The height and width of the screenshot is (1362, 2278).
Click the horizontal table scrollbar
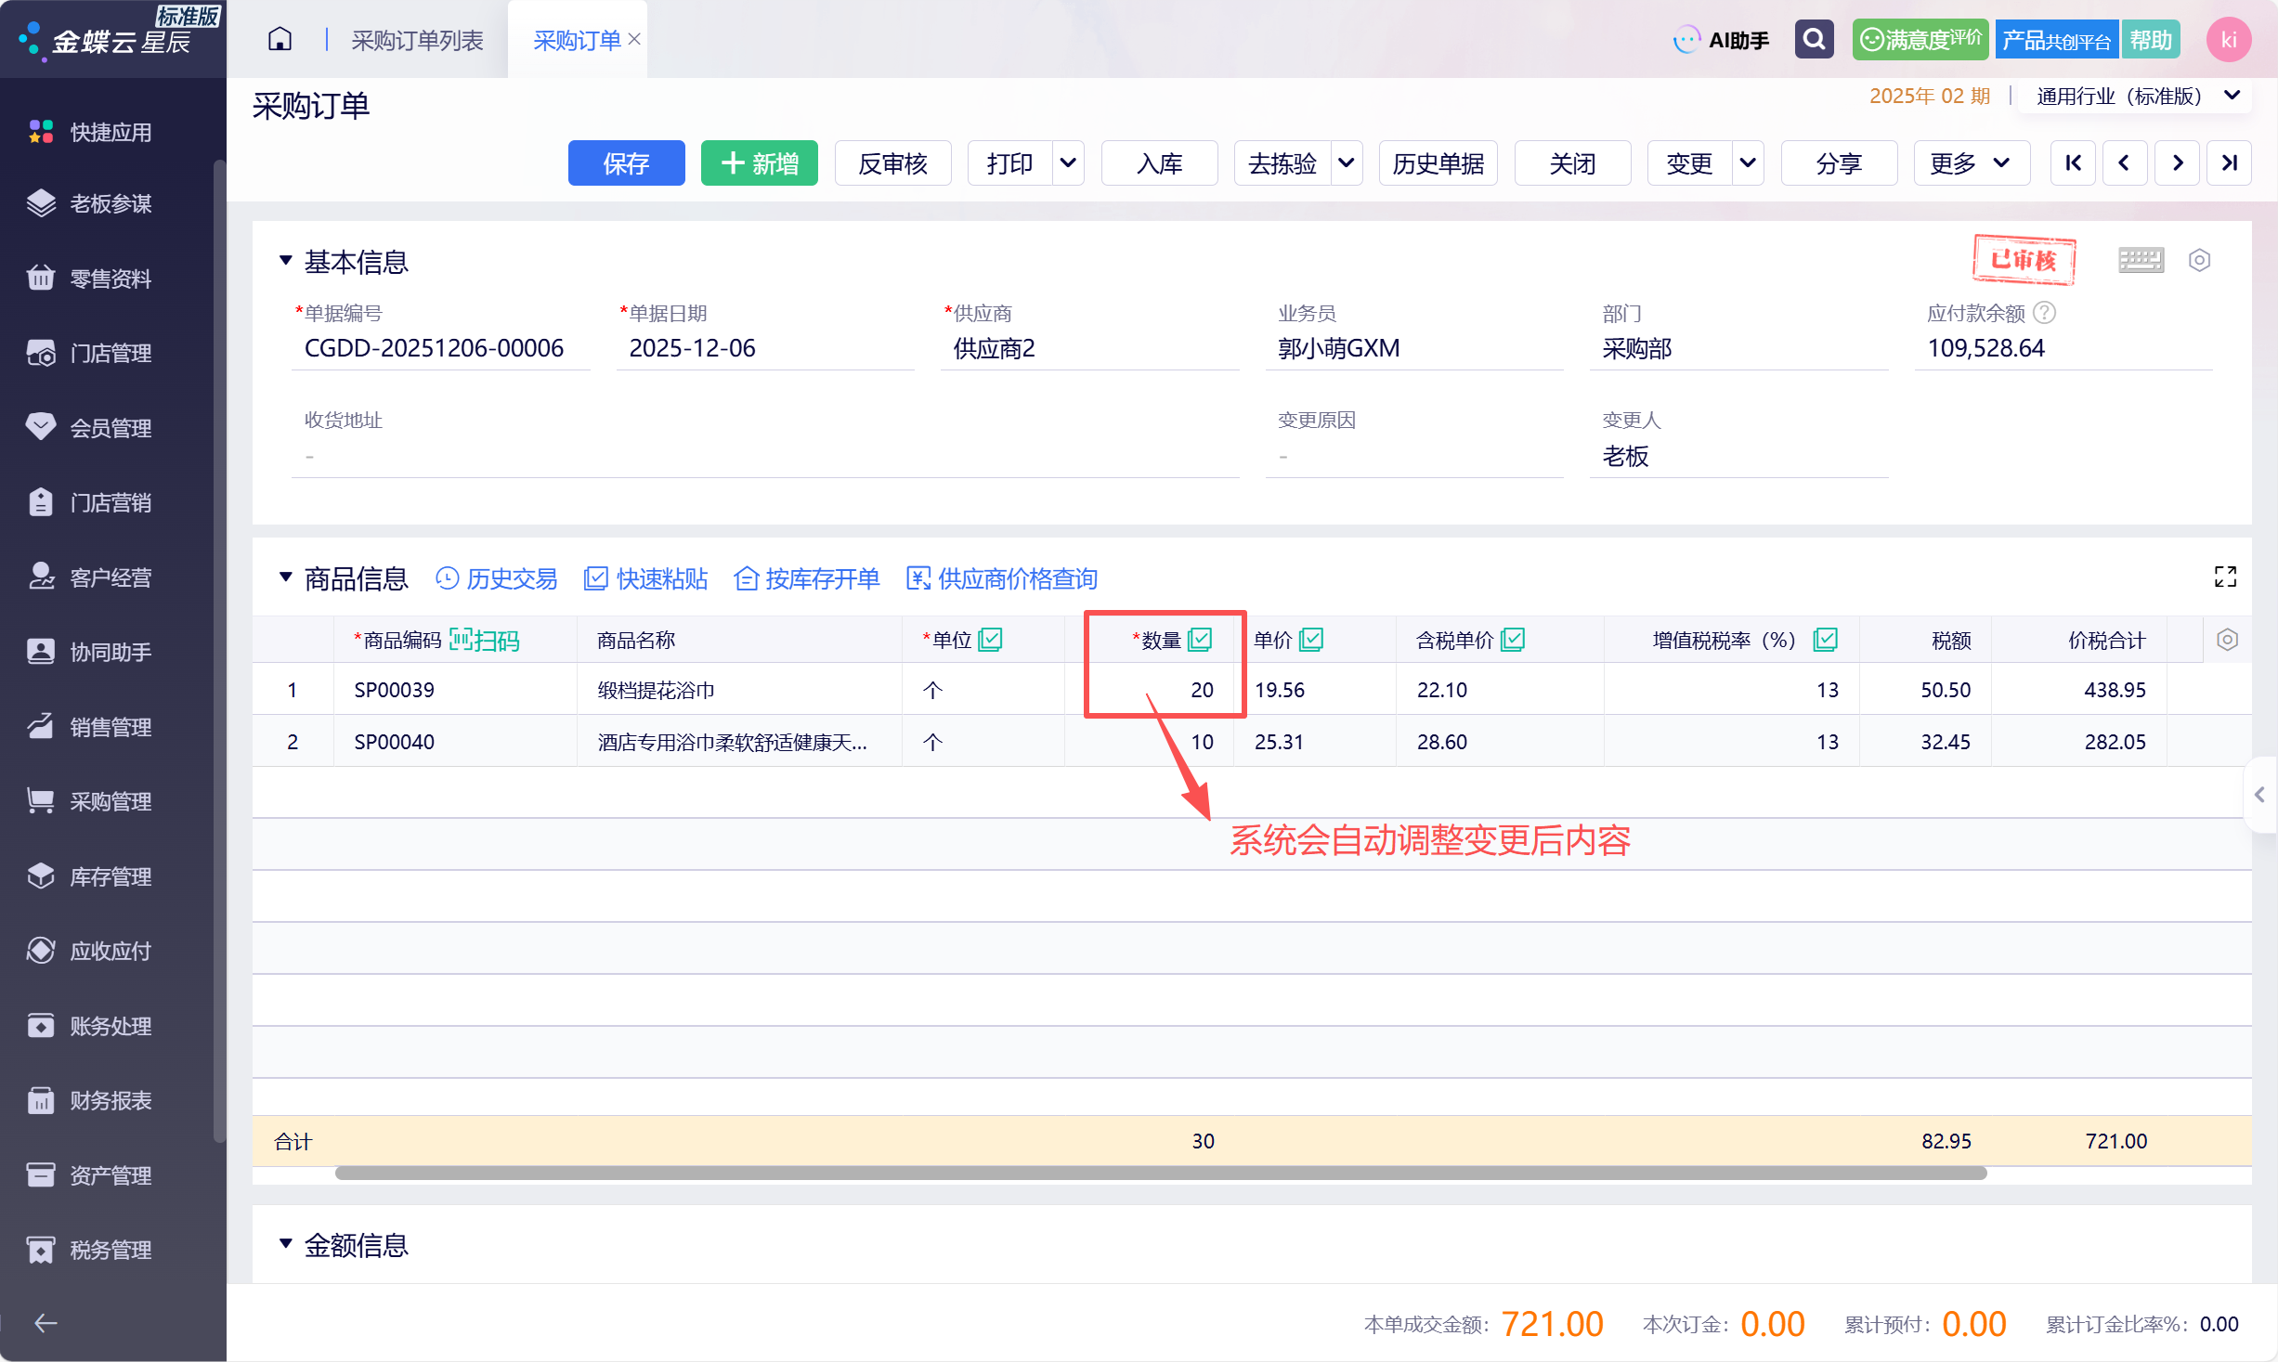[x=1161, y=1174]
